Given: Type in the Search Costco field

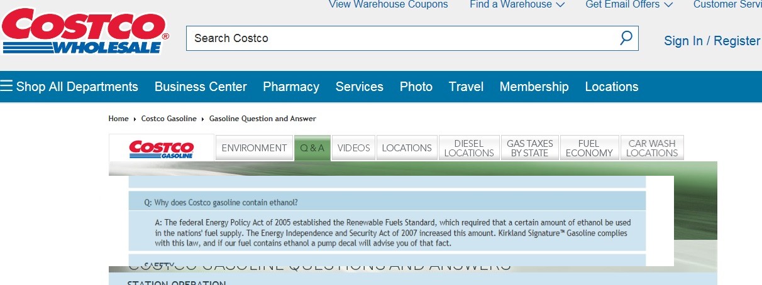Looking at the screenshot, I should tap(402, 38).
